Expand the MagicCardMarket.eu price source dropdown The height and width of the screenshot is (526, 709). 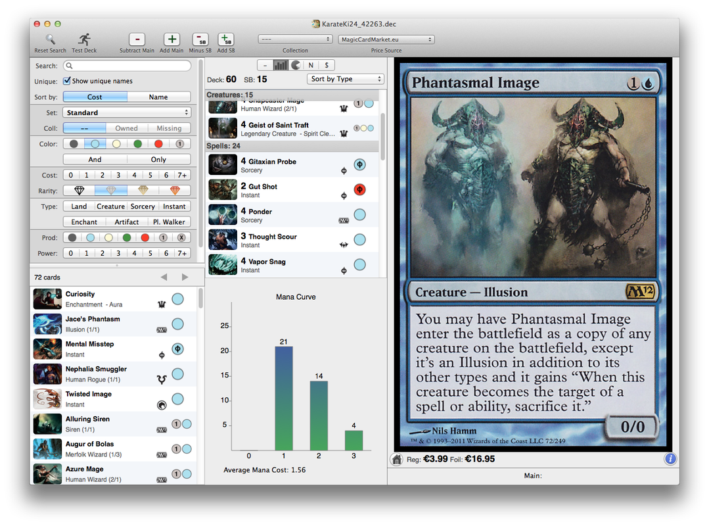tap(386, 39)
